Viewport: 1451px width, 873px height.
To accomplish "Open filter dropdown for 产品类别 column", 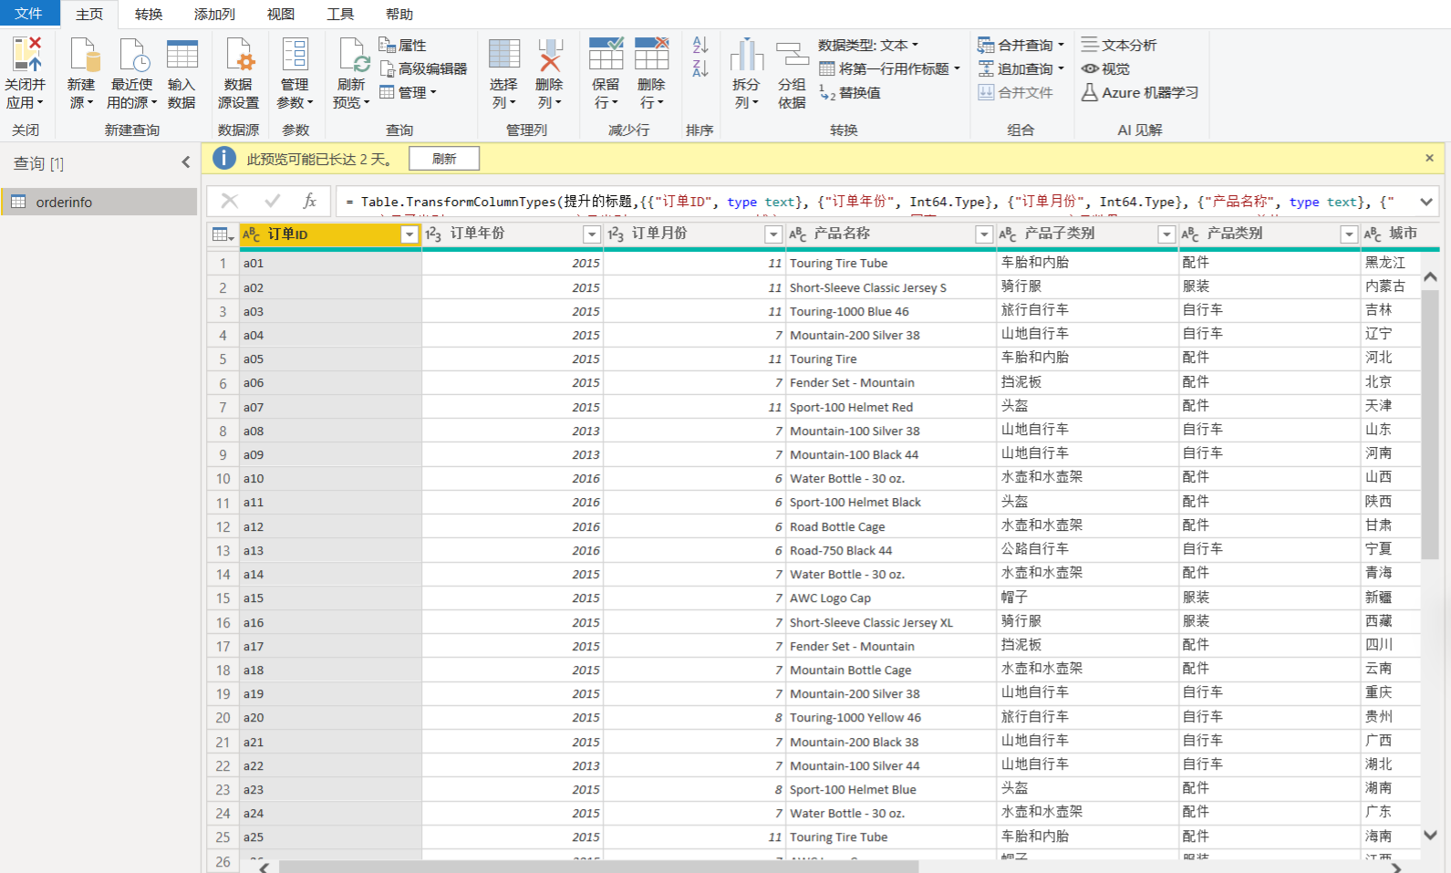I will tap(1349, 234).
